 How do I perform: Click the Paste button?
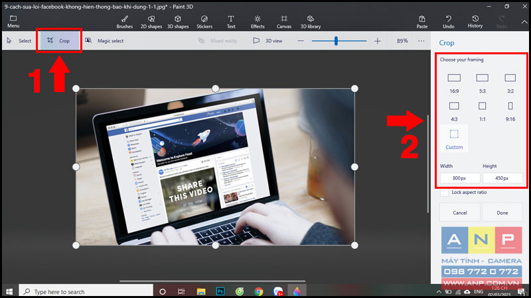[422, 22]
